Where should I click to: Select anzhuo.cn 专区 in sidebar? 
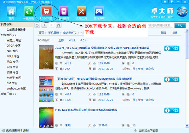(x=16, y=88)
